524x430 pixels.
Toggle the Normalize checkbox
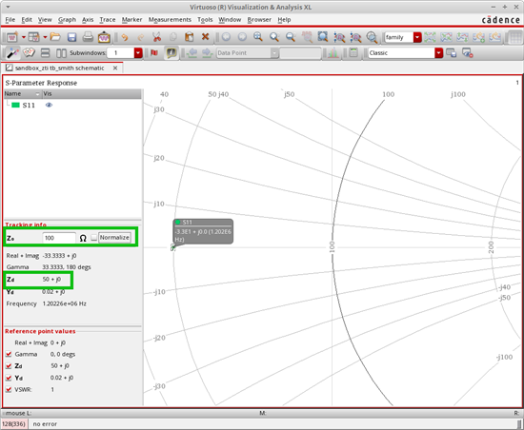(94, 238)
